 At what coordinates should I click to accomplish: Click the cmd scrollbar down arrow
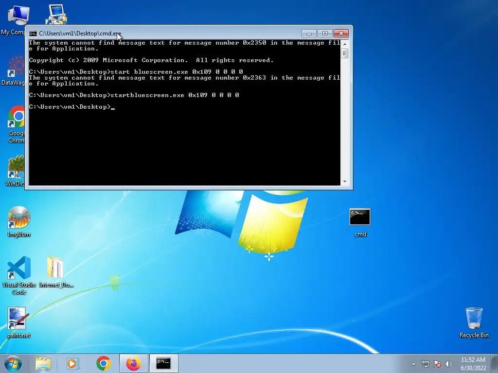coord(345,182)
